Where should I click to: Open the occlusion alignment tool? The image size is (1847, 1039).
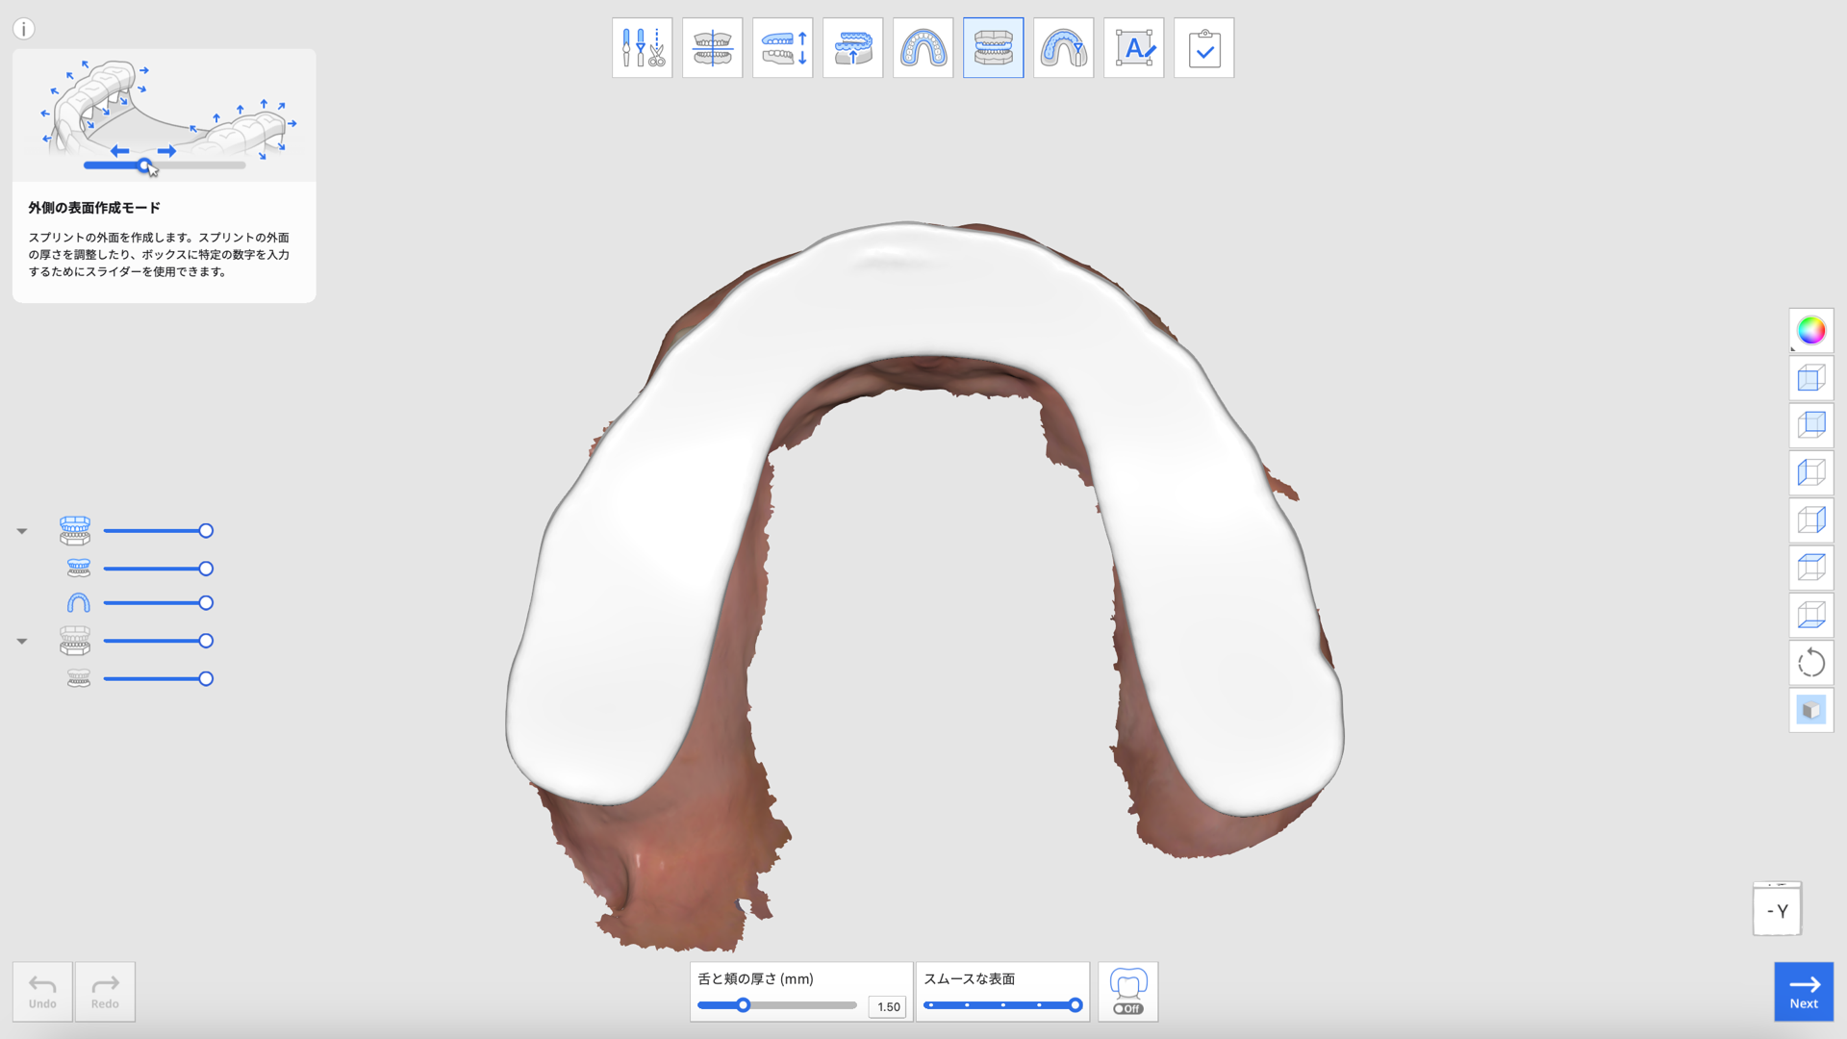coord(712,47)
